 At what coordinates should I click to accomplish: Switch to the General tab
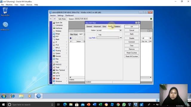click(x=89, y=26)
